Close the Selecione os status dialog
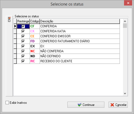134x114 pixels. tap(128, 3)
